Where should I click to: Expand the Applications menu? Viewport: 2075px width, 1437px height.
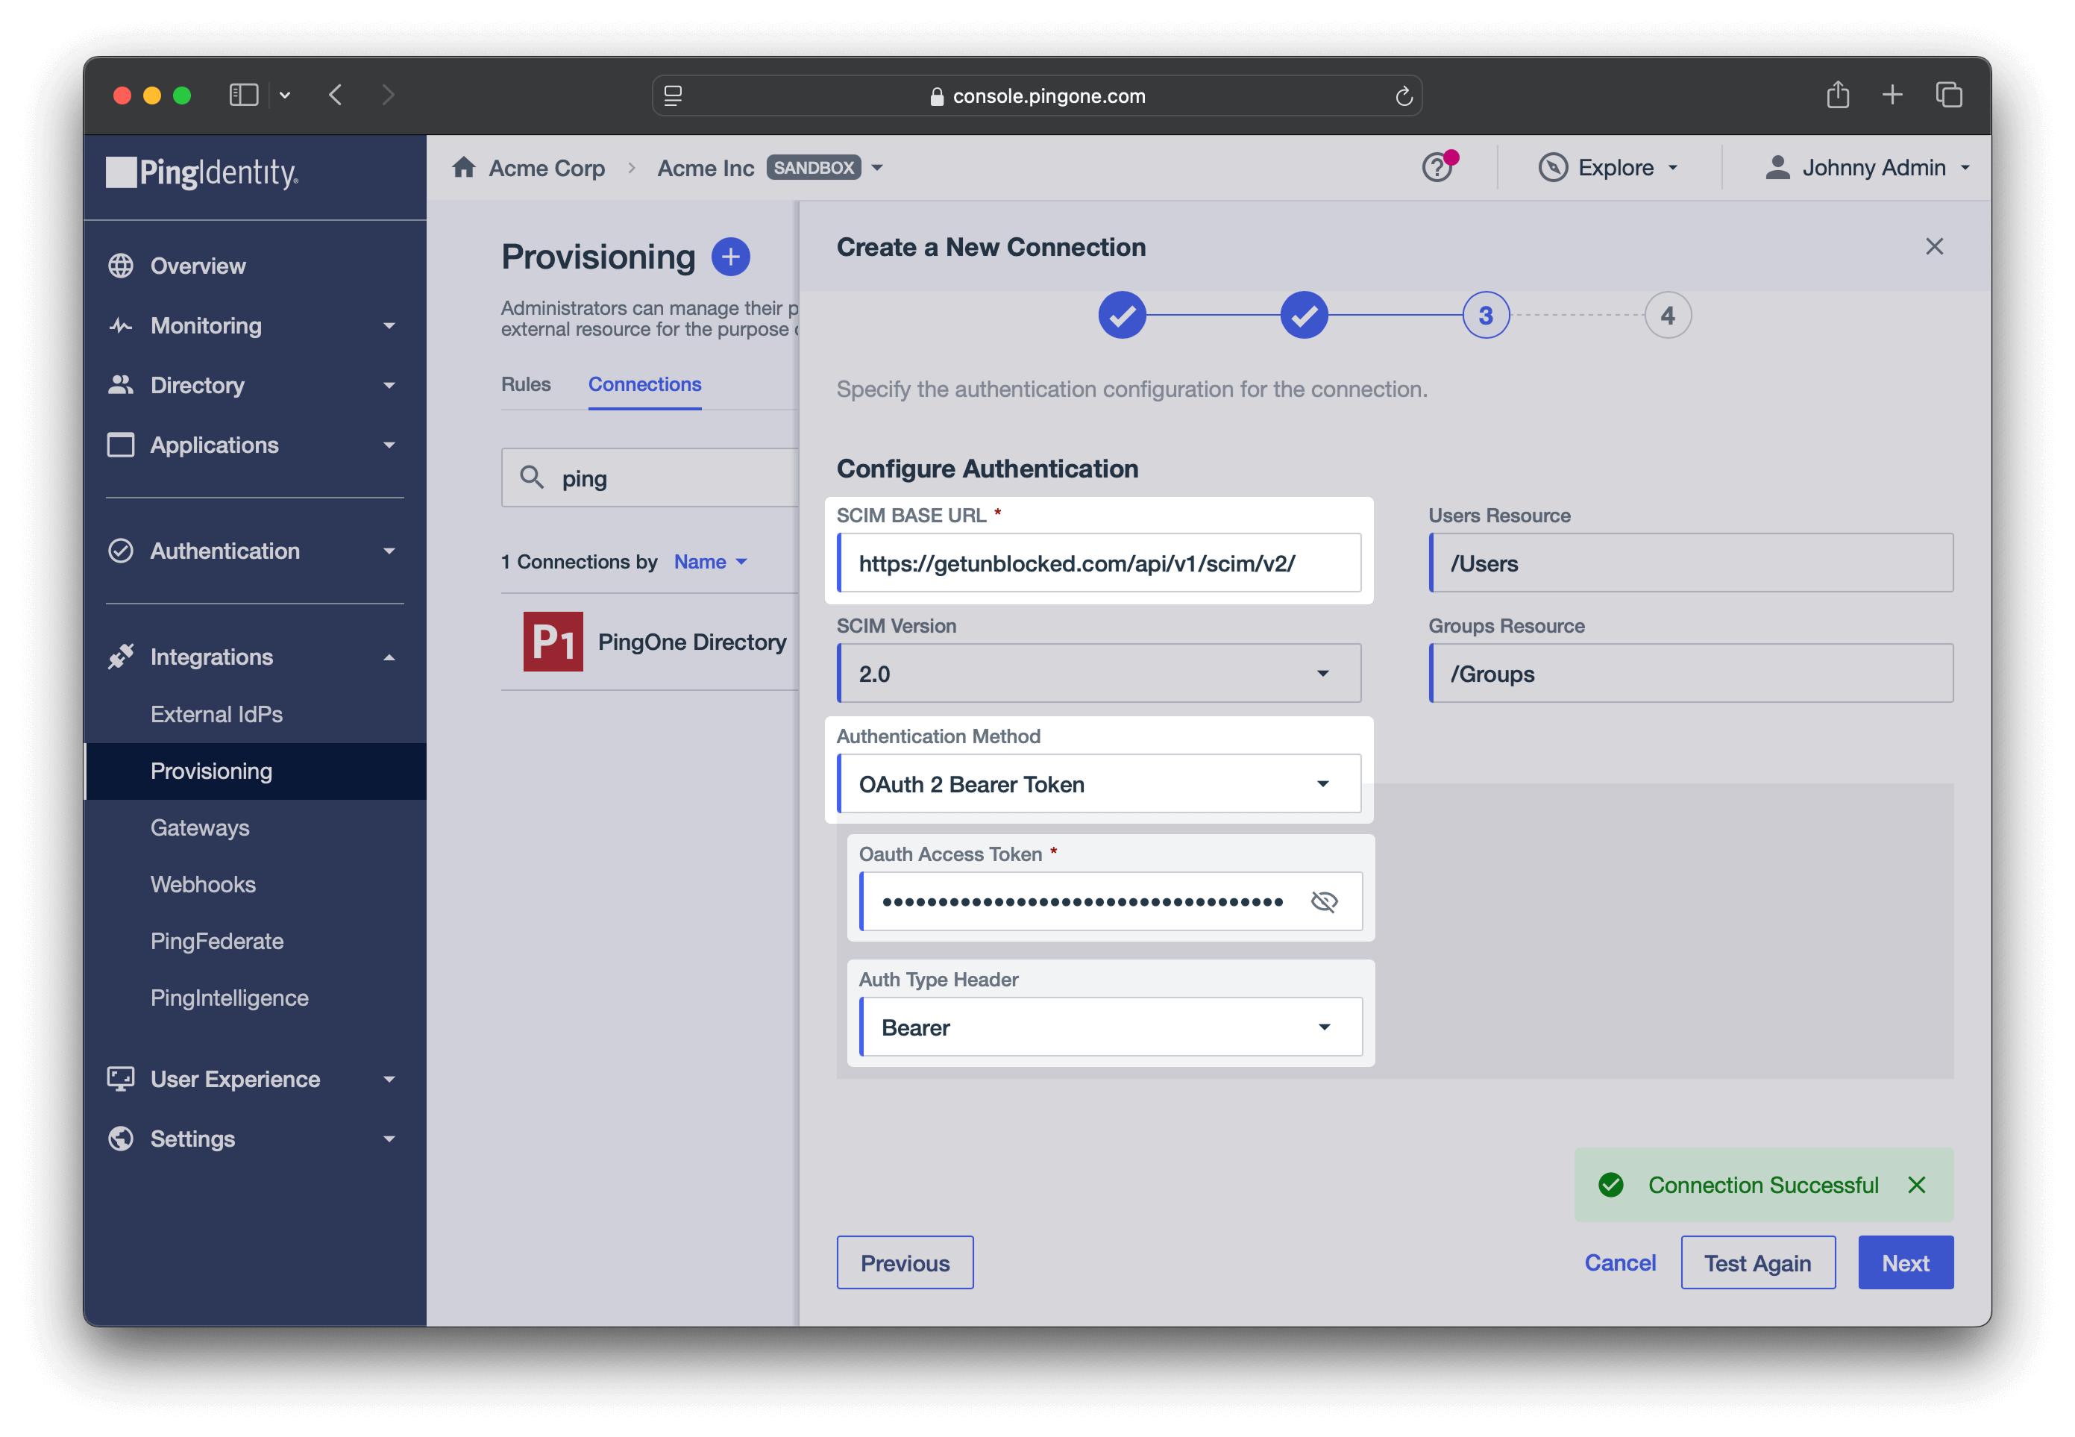389,445
